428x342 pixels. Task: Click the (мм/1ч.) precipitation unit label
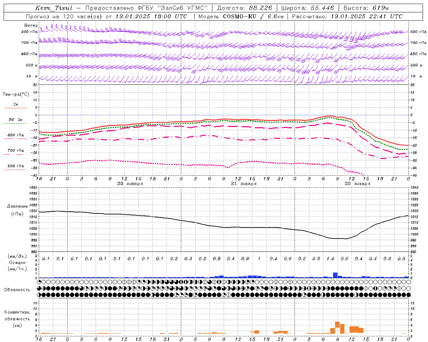[x=17, y=269]
